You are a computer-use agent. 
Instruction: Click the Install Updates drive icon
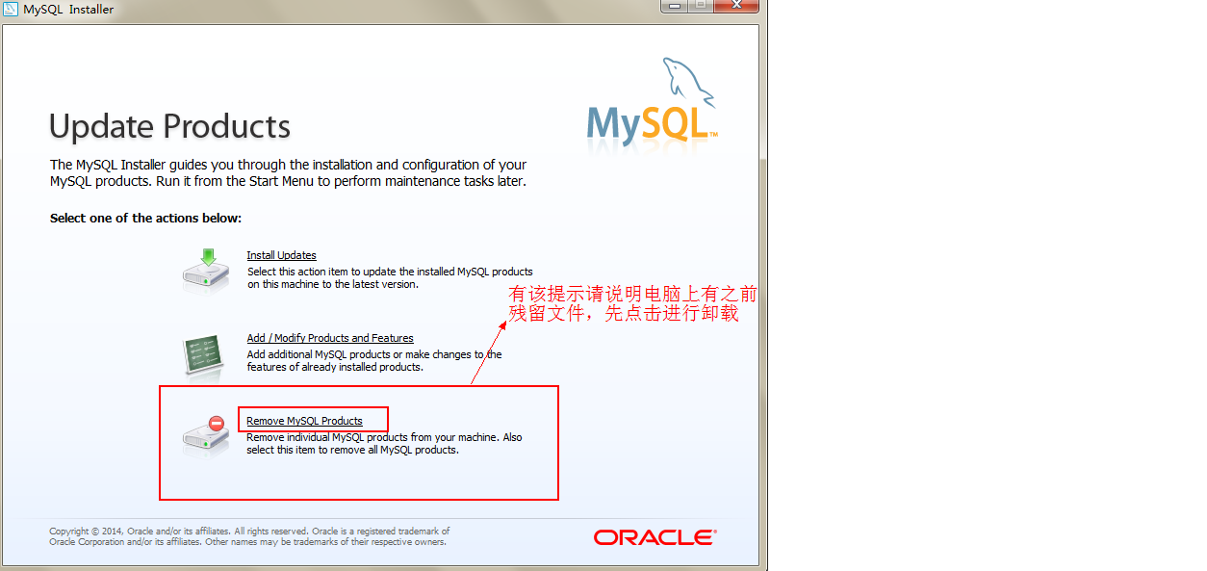coord(206,271)
